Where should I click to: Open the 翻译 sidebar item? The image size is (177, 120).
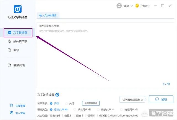pyautogui.click(x=14, y=50)
